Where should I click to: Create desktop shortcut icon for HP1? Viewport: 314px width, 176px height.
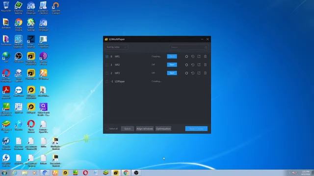point(199,57)
